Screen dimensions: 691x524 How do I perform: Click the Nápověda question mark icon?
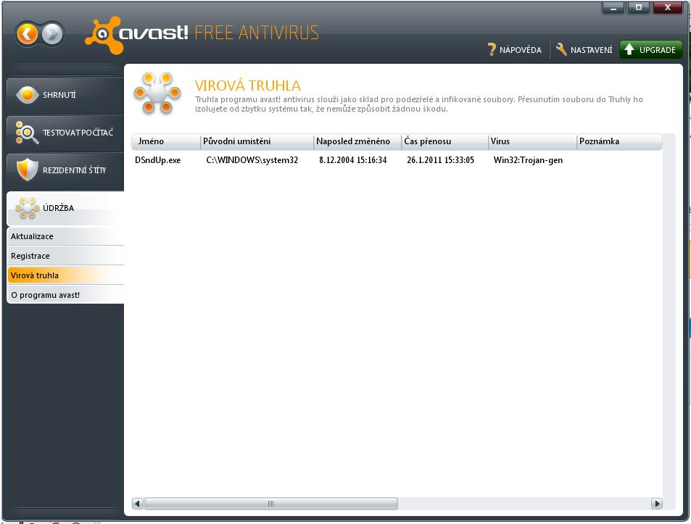click(492, 50)
